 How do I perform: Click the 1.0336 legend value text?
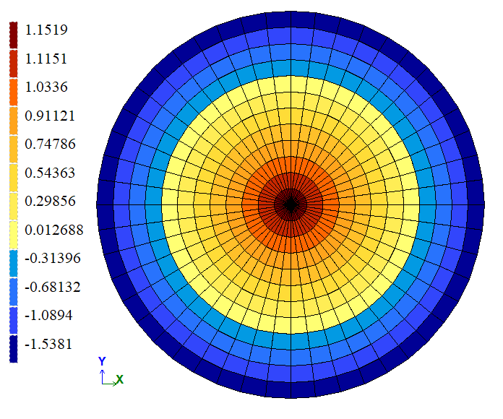(x=46, y=87)
